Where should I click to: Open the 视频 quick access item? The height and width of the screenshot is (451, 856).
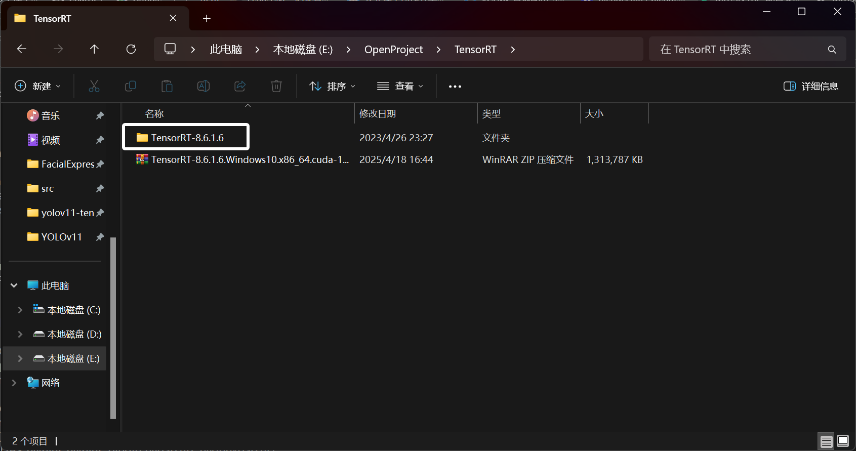(x=44, y=140)
